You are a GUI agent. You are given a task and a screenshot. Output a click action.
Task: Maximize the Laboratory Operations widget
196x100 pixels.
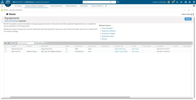189,10
